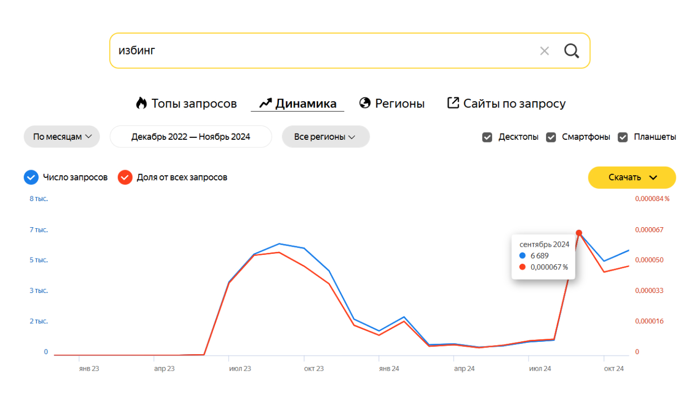
Task: Open Сайты по запросу link
Action: (x=514, y=103)
